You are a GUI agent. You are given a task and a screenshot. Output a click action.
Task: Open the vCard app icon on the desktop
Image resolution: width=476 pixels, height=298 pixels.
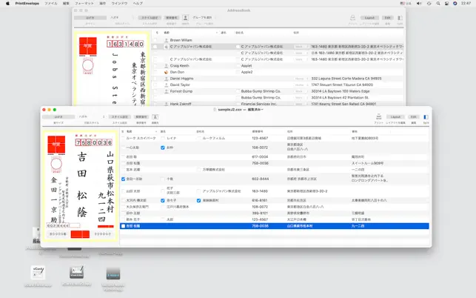click(x=38, y=273)
